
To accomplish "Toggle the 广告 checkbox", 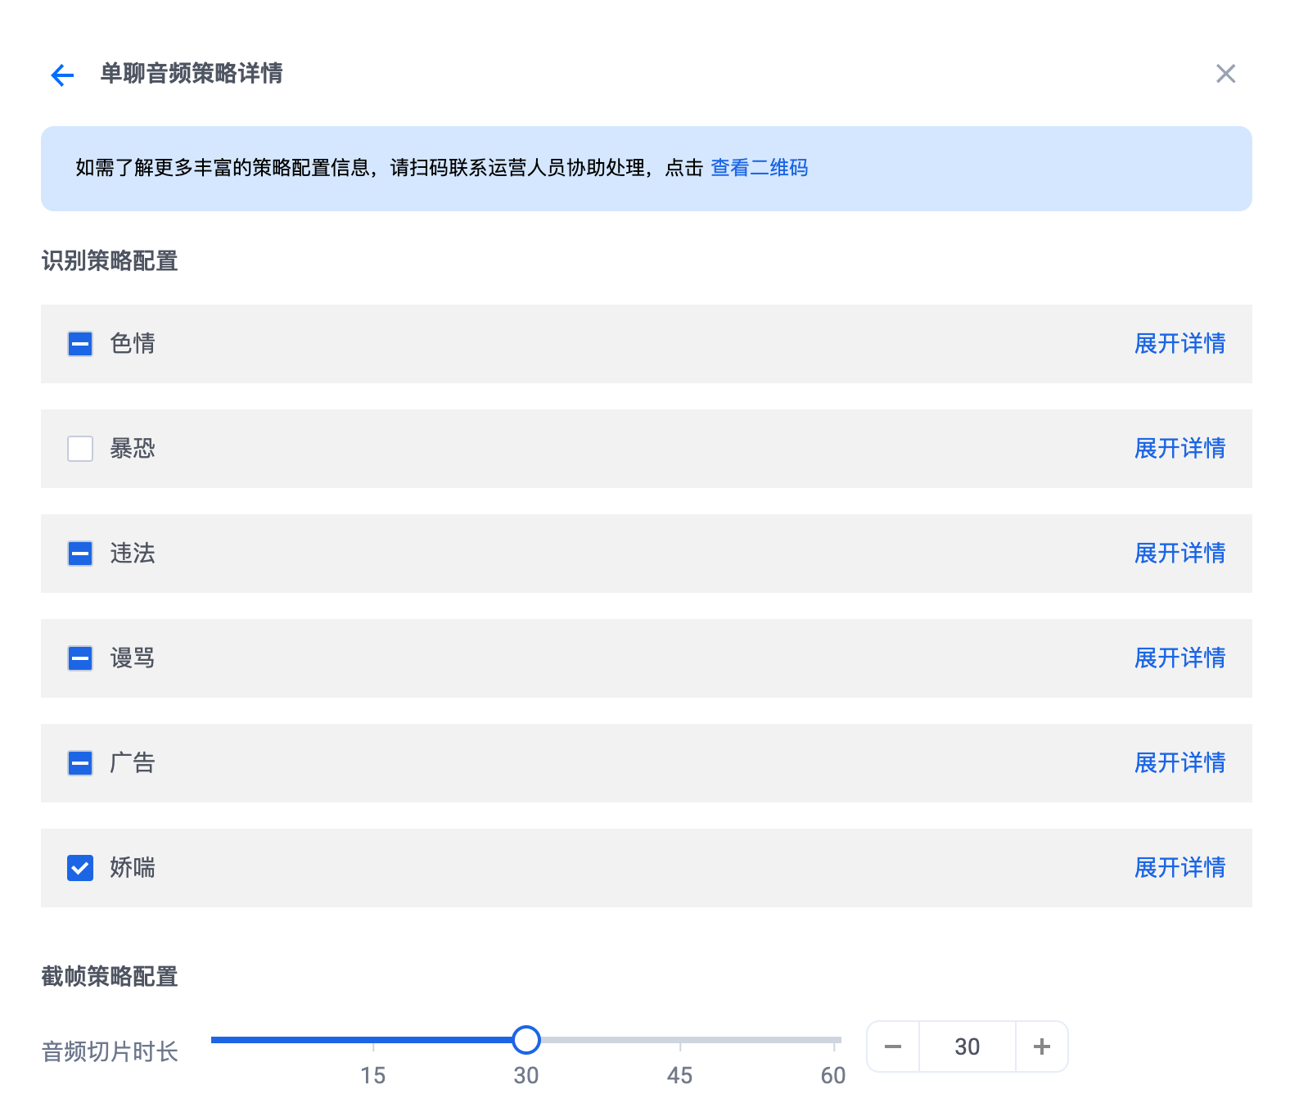I will click(80, 763).
